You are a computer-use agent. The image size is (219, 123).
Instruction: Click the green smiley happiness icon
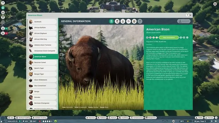point(56,121)
